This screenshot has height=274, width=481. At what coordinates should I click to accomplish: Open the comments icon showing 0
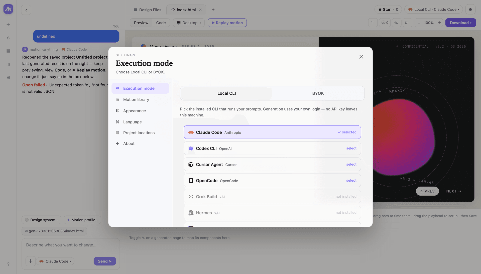(x=385, y=23)
